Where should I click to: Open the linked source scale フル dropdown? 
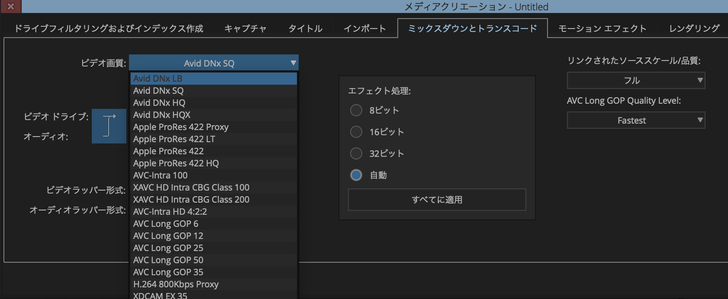(x=635, y=80)
